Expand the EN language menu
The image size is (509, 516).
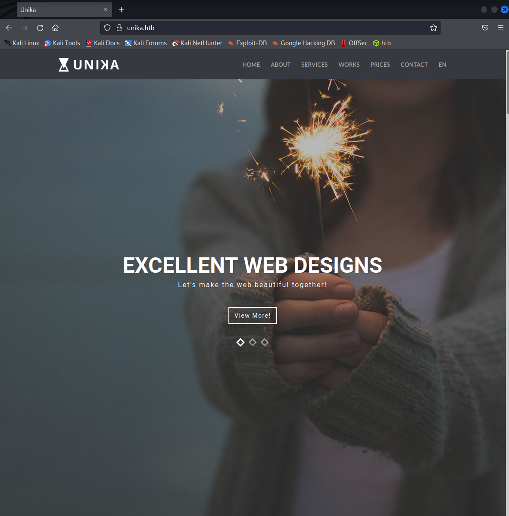click(x=442, y=65)
